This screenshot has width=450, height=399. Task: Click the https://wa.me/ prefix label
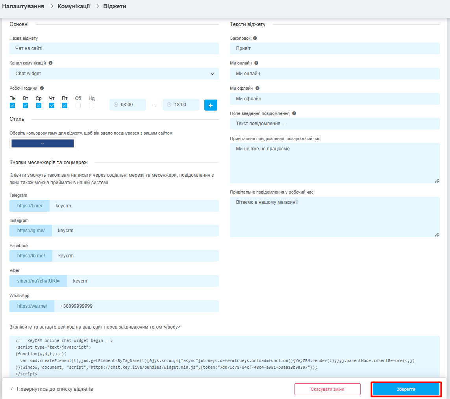click(32, 306)
